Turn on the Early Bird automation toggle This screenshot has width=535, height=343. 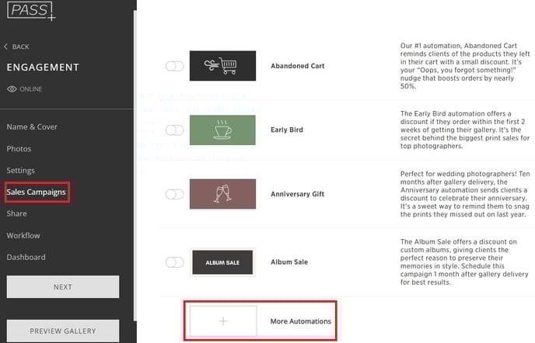pyautogui.click(x=175, y=130)
